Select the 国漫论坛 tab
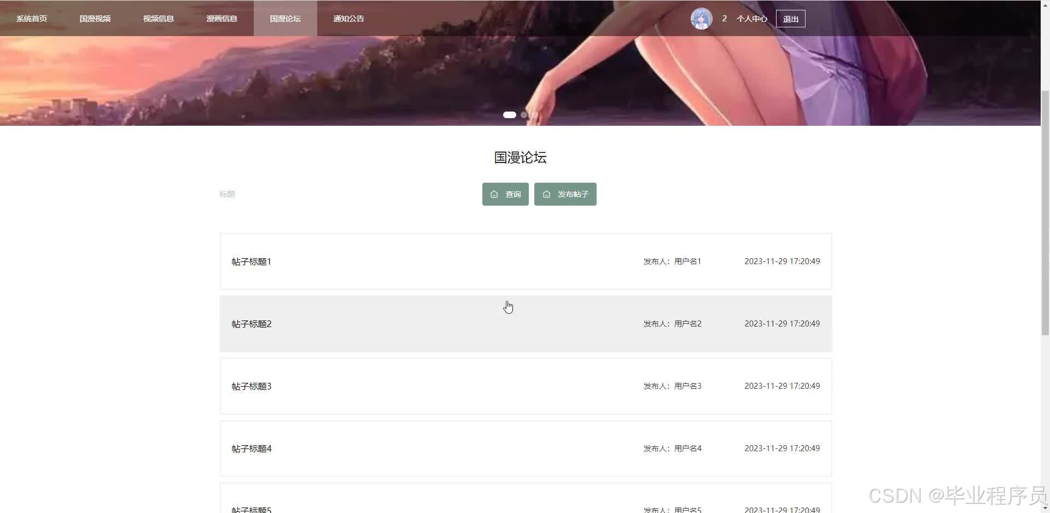 (285, 19)
